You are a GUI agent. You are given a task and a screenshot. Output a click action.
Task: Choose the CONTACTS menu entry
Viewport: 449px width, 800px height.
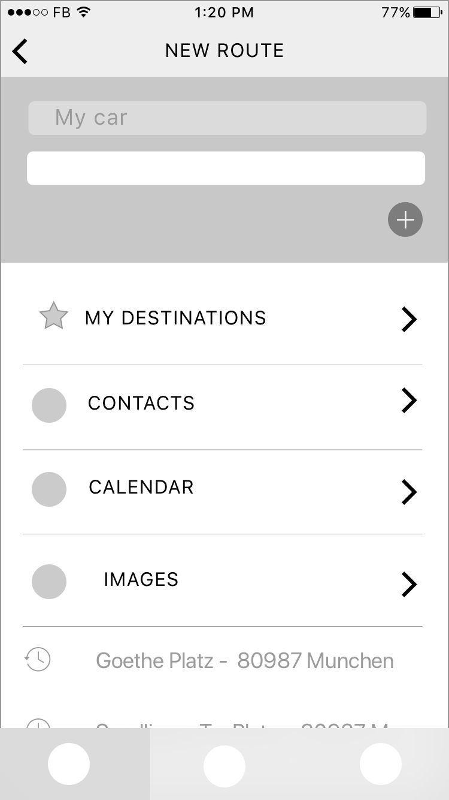point(141,403)
